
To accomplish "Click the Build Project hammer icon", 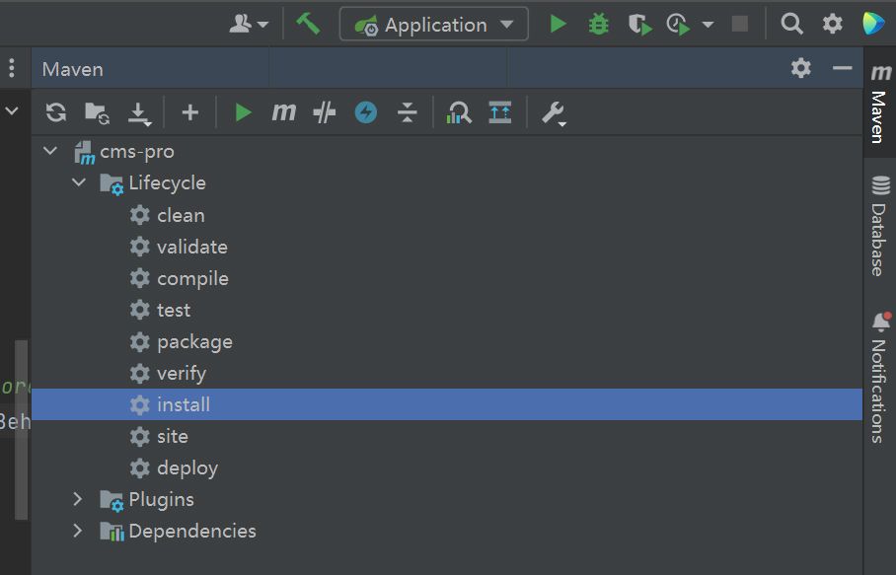I will click(308, 24).
